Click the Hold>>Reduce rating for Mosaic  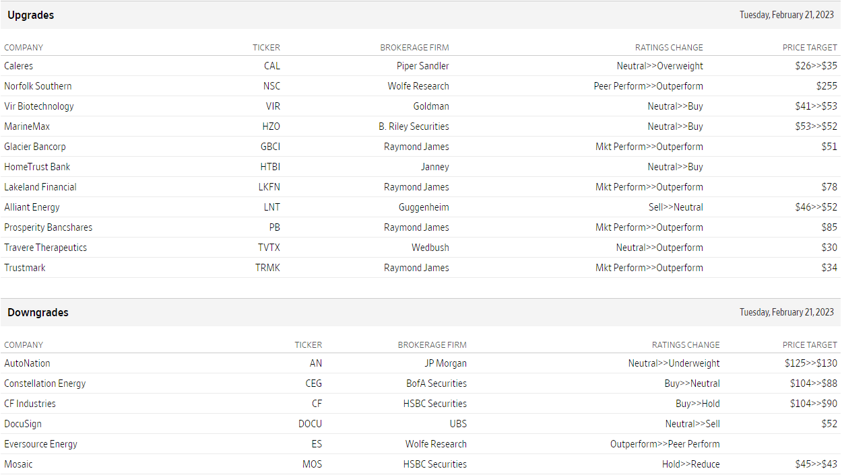coord(690,464)
